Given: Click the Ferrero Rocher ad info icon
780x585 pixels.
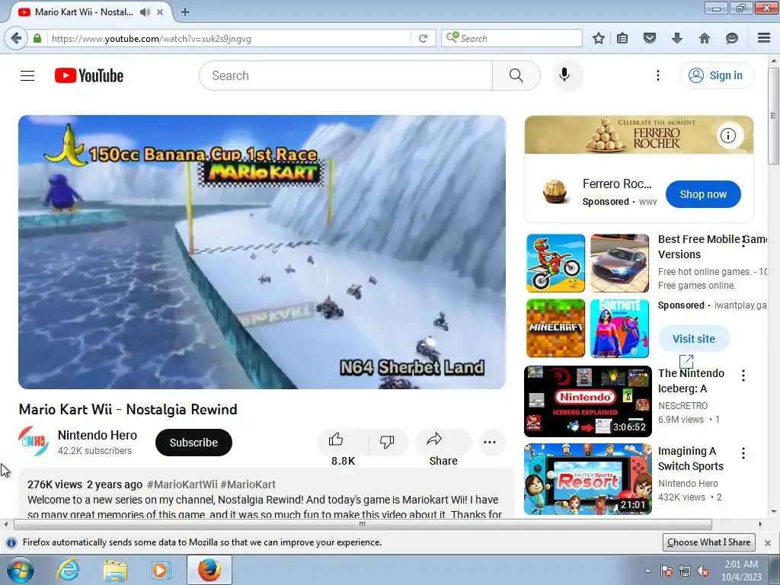Looking at the screenshot, I should pos(728,136).
